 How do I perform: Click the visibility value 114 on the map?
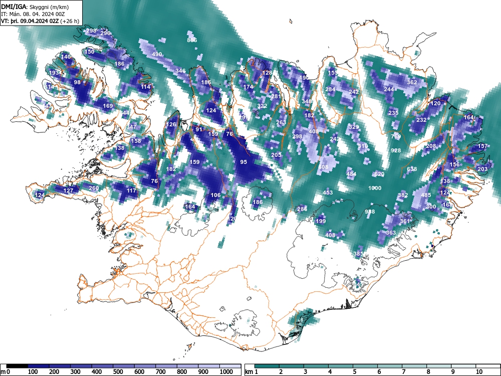145,87
